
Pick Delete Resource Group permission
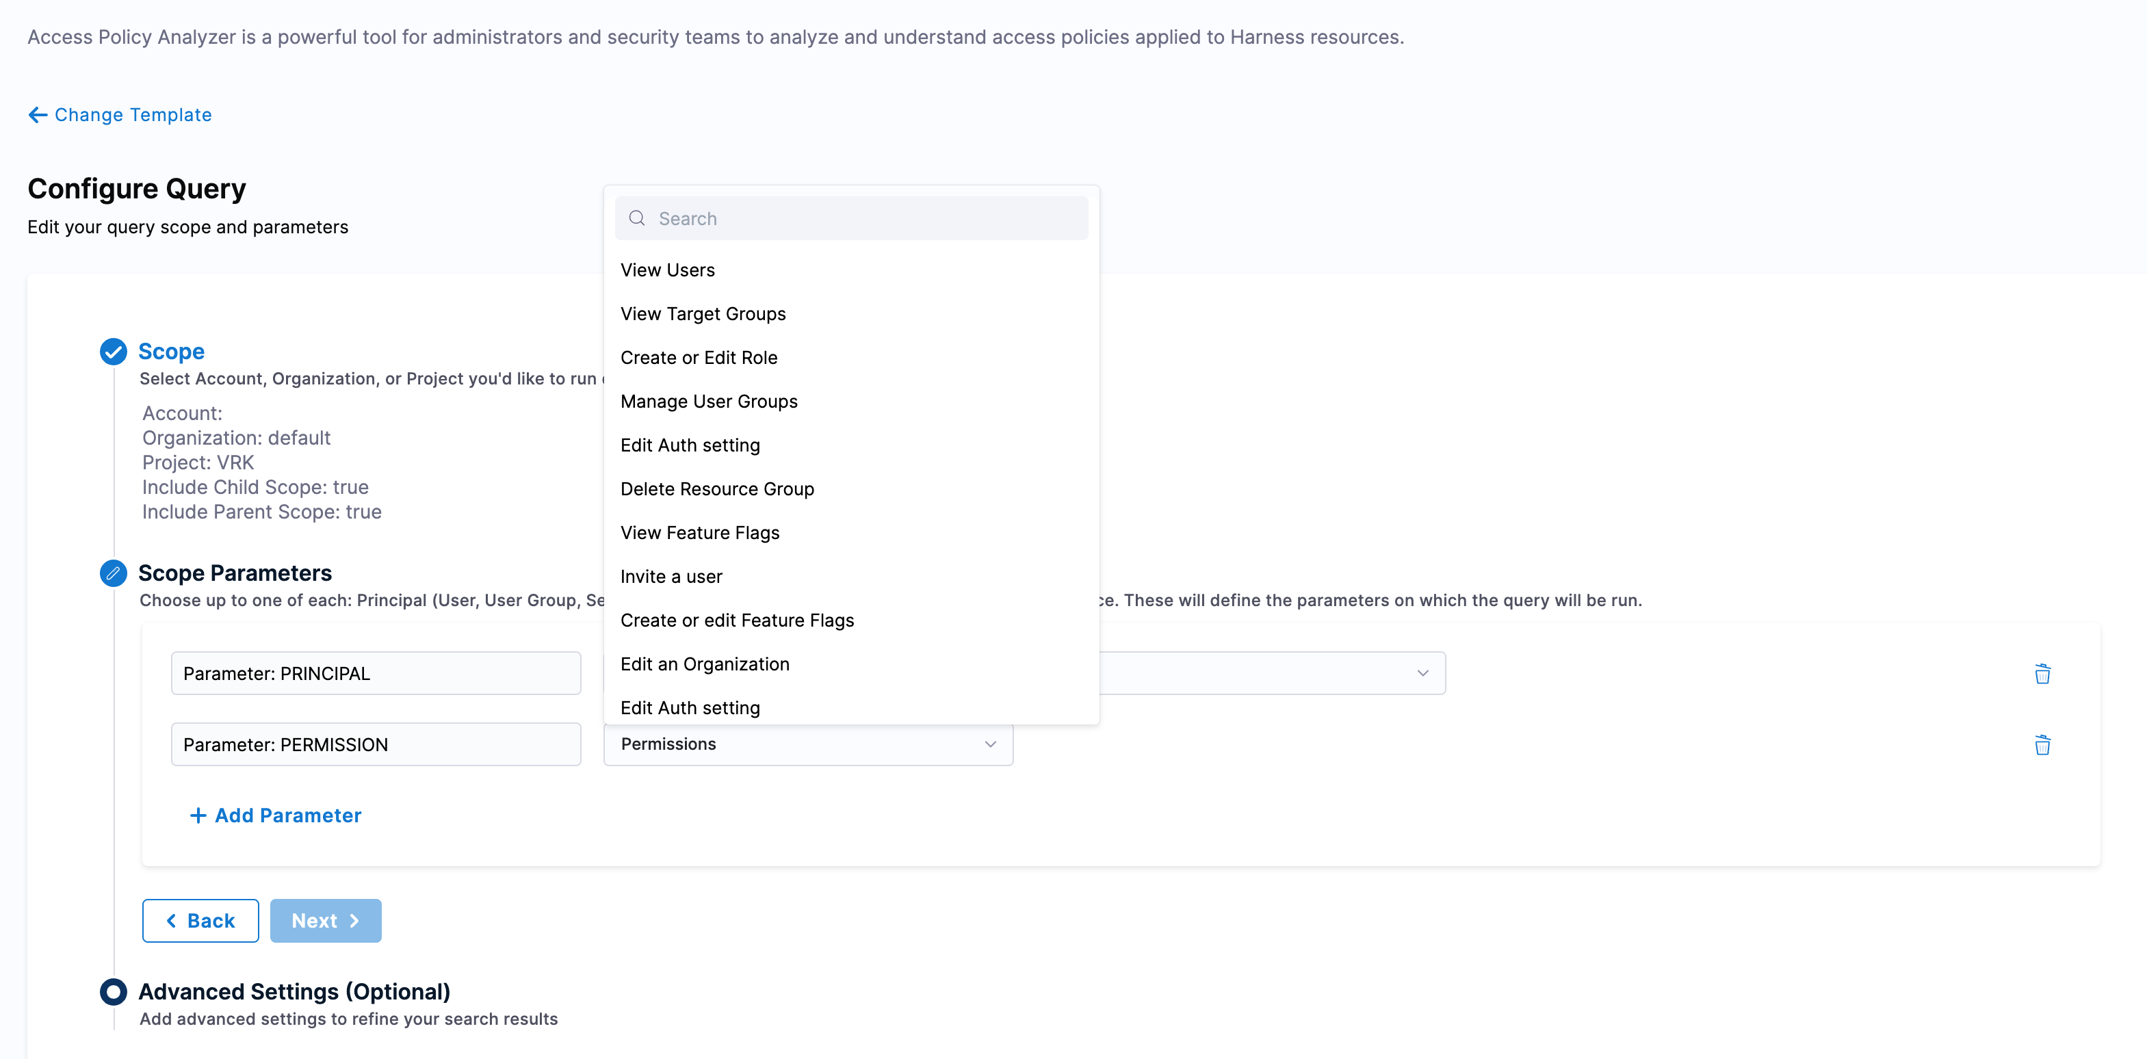pyautogui.click(x=717, y=489)
